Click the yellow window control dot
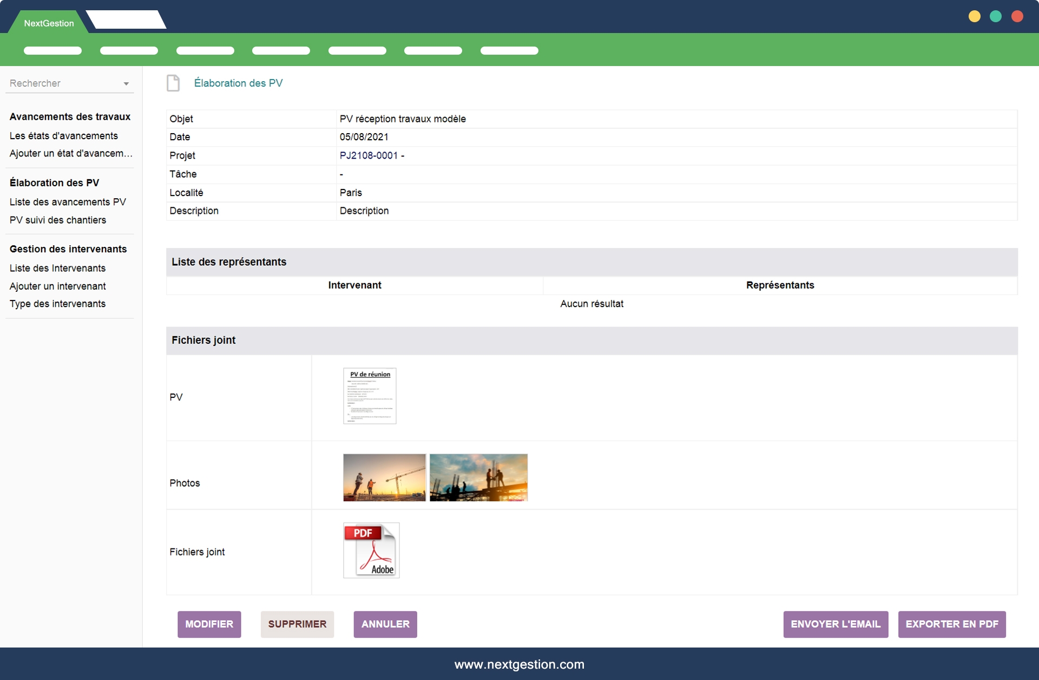This screenshot has height=680, width=1039. (x=974, y=16)
